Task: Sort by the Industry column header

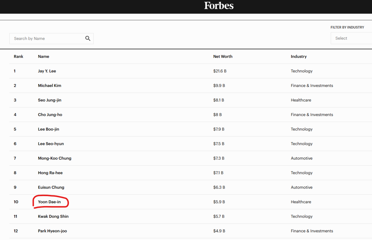Action: [298, 56]
